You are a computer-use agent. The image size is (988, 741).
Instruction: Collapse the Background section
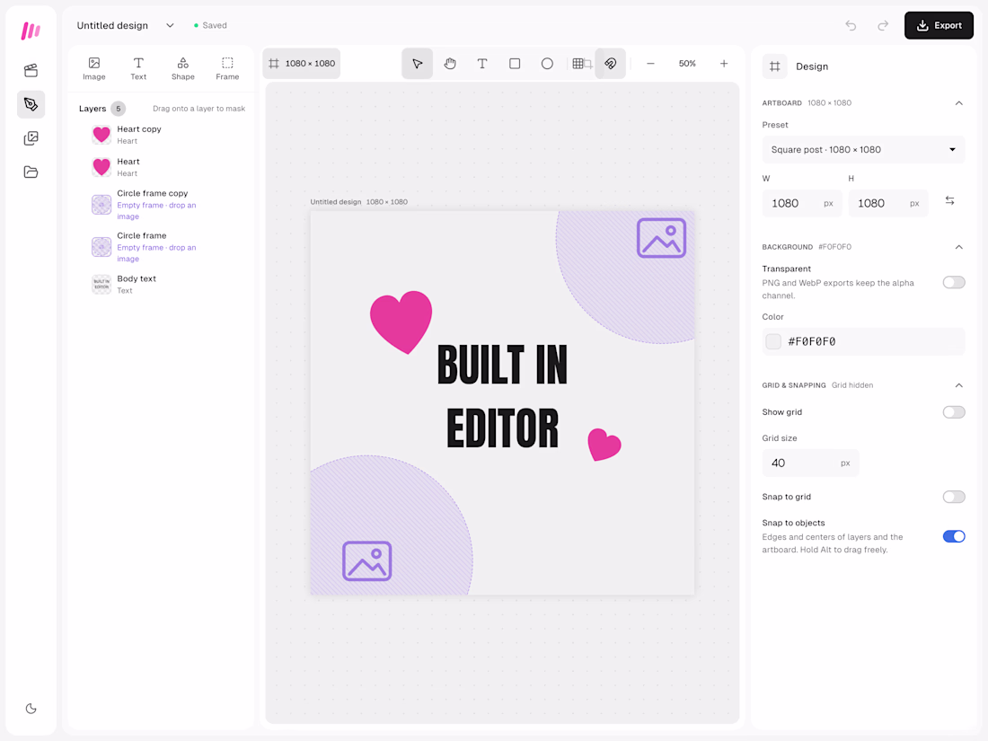tap(958, 247)
